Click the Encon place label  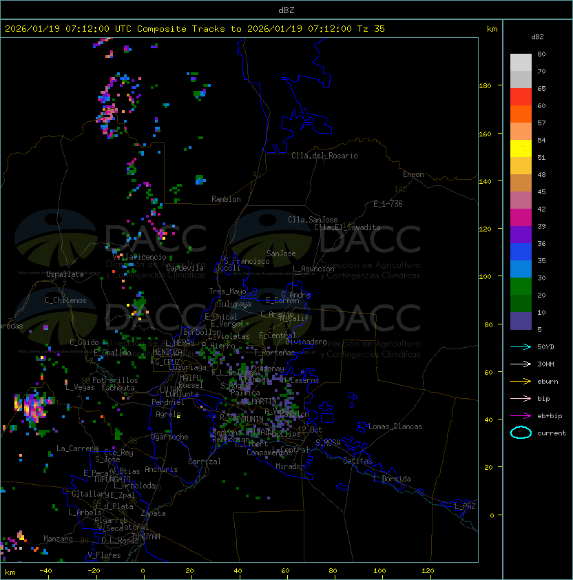413,174
